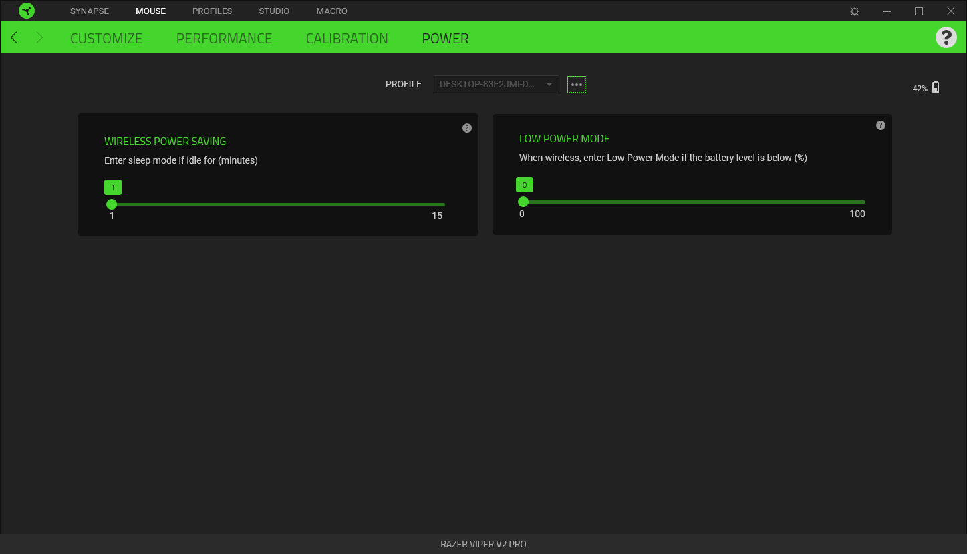967x554 pixels.
Task: Maximize the Razer Synapse window
Action: (919, 11)
